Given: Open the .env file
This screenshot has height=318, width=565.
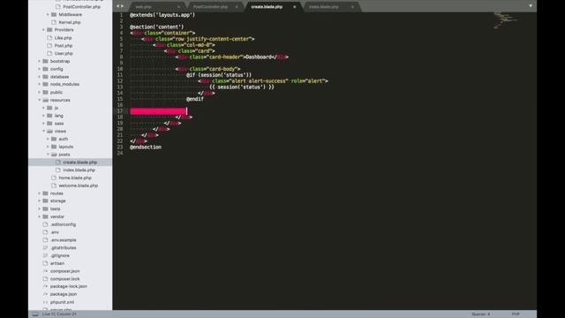Looking at the screenshot, I should [x=55, y=232].
